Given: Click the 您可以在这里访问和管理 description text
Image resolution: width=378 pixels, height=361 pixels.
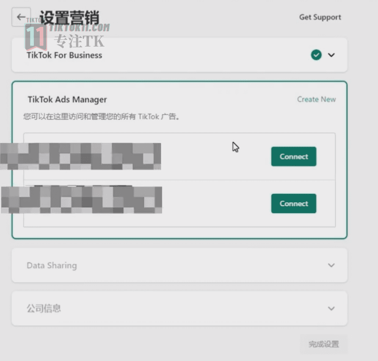Looking at the screenshot, I should [x=101, y=117].
